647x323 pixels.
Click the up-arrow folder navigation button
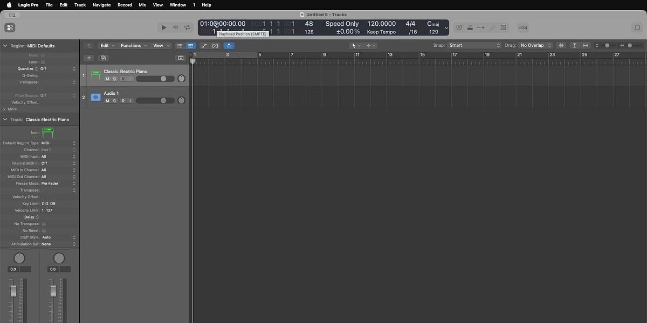coord(89,46)
